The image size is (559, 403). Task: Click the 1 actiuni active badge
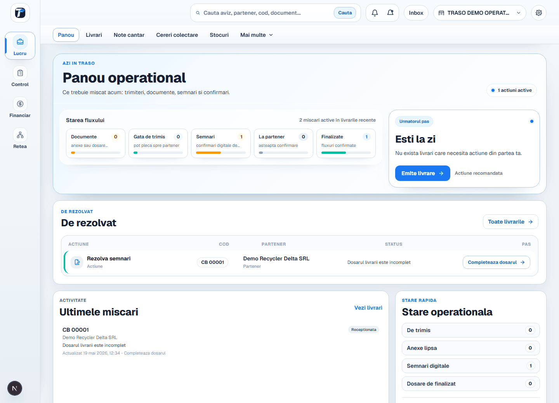pos(512,90)
